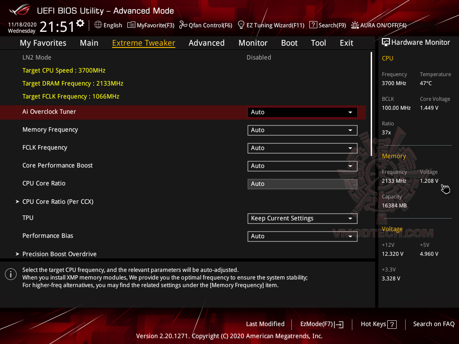
Task: Click the info icon beside help text
Action: click(11, 274)
